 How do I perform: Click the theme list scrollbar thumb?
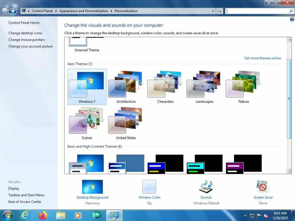click(x=289, y=99)
